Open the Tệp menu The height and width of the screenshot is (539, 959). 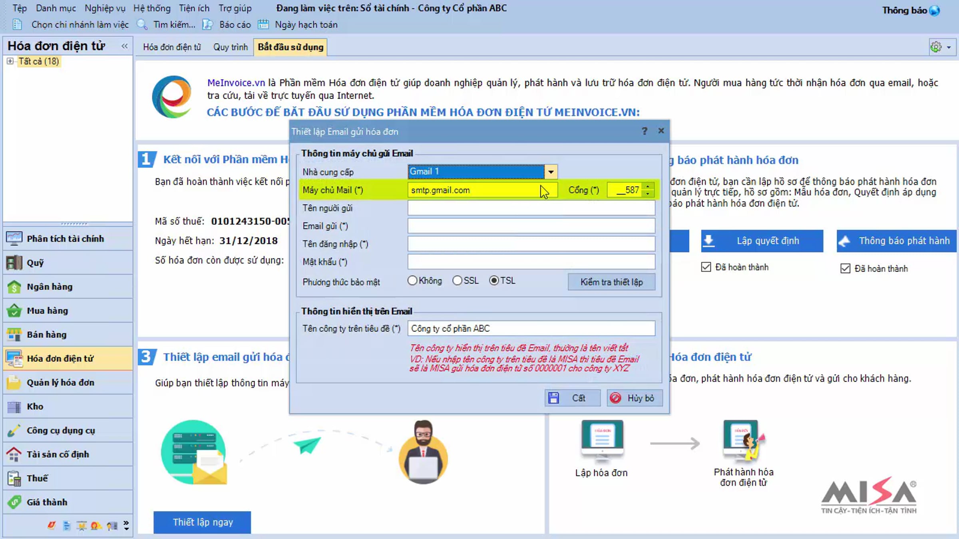(x=20, y=8)
